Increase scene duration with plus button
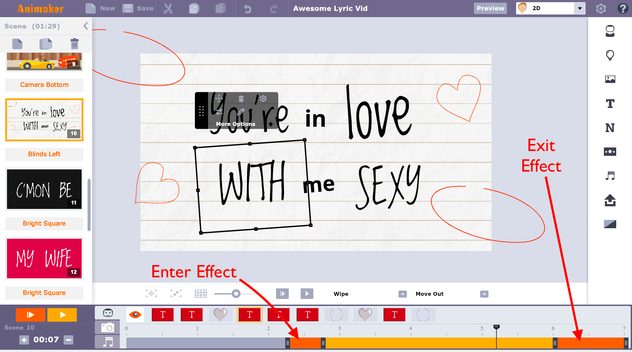The image size is (632, 352). pos(24,340)
